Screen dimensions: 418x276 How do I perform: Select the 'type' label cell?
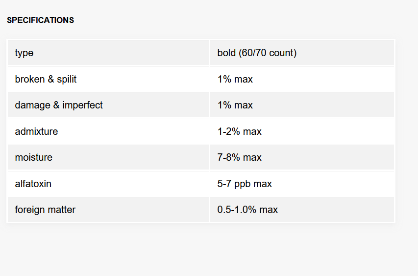(108, 53)
